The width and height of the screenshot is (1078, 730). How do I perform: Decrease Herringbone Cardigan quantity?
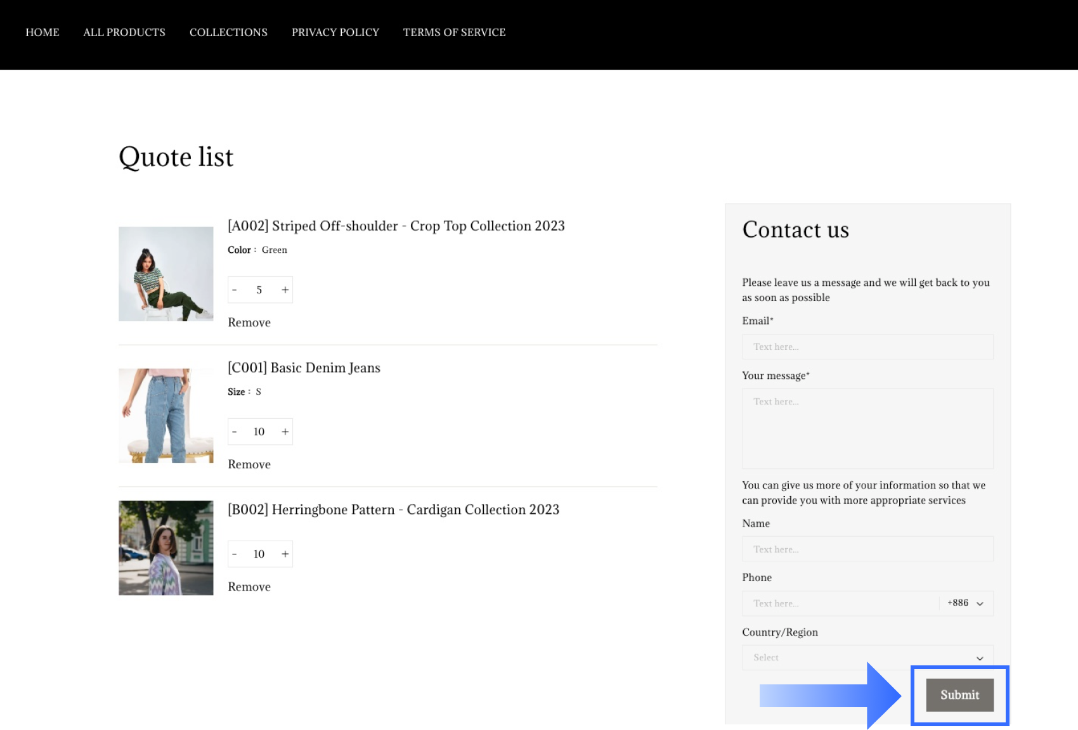pos(235,554)
